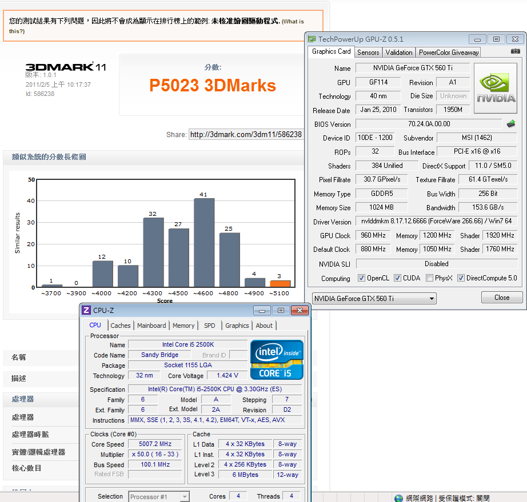Click the Driver Version field in GPU-Z
Screen dimensions: 527x502
click(436, 221)
